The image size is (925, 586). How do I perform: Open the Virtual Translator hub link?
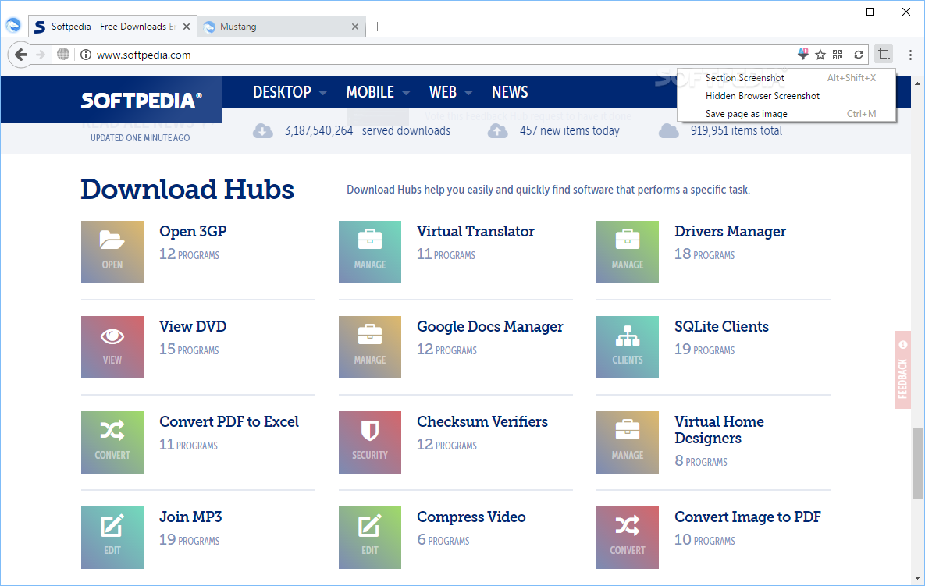tap(475, 231)
